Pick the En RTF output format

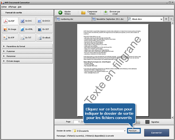click(10, 38)
